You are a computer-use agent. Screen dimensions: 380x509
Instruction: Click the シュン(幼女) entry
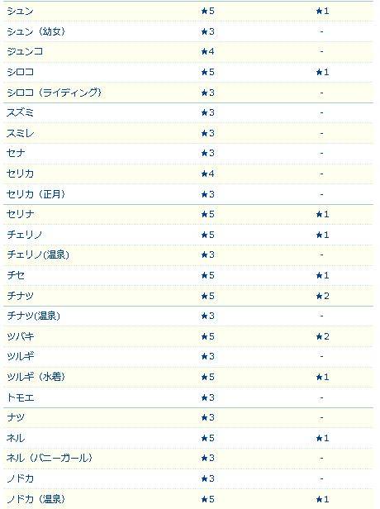coord(36,31)
